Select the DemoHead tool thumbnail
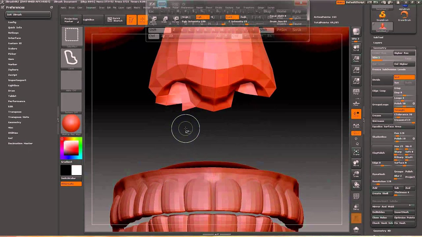Image resolution: width=422 pixels, height=237 pixels. (x=382, y=27)
